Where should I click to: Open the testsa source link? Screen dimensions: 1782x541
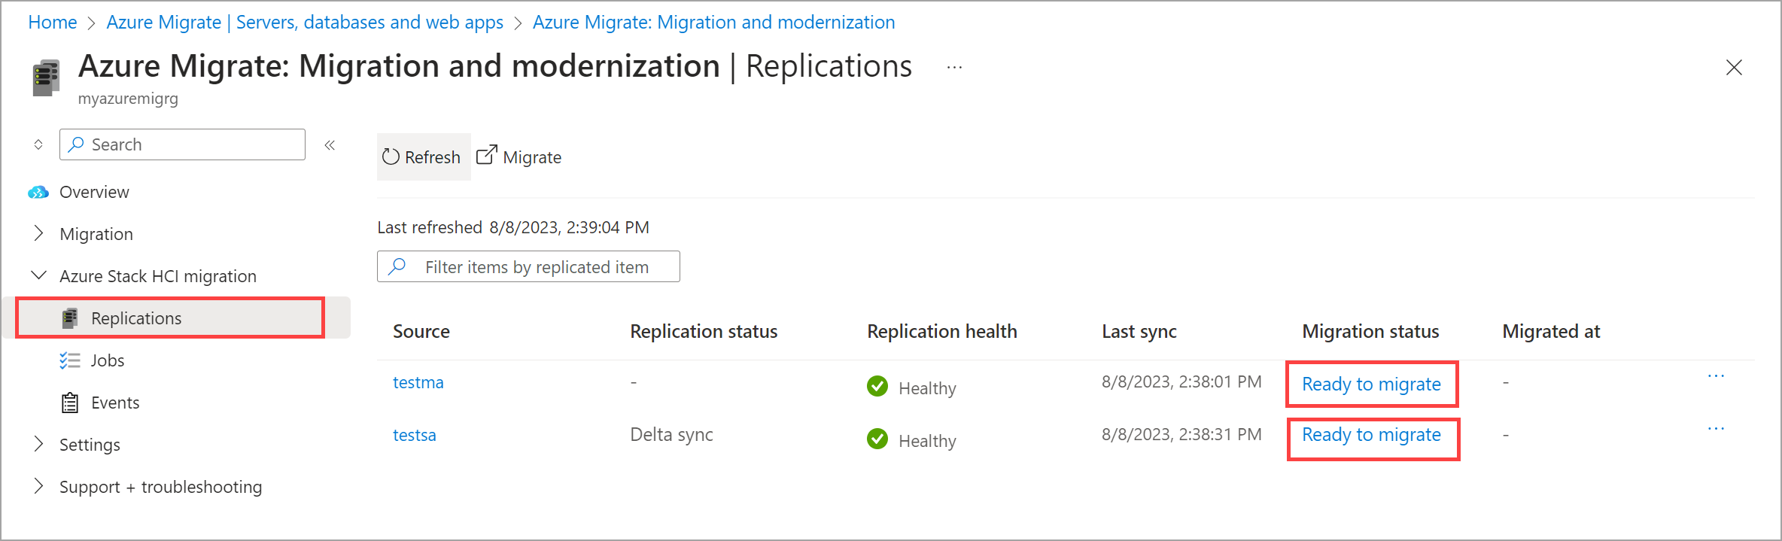coord(415,435)
